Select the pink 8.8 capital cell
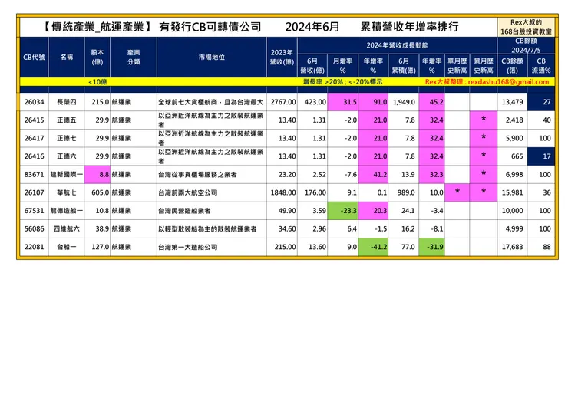Viewport: 568px width, 401px height. point(97,175)
